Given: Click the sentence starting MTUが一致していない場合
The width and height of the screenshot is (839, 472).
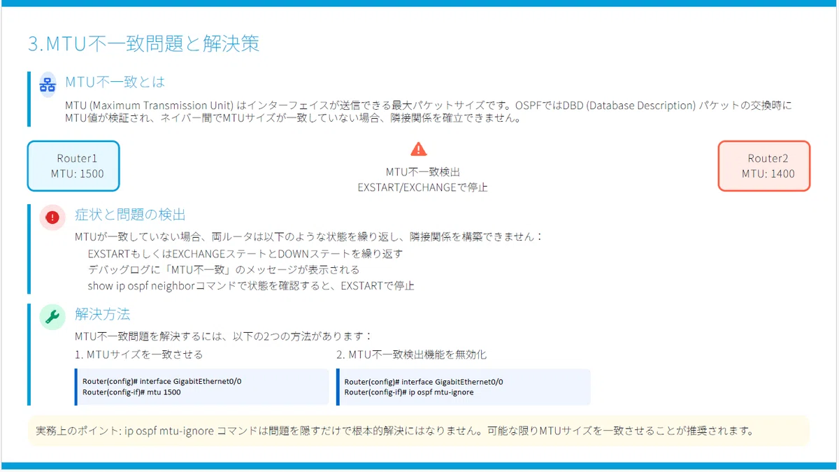Looking at the screenshot, I should click(309, 237).
